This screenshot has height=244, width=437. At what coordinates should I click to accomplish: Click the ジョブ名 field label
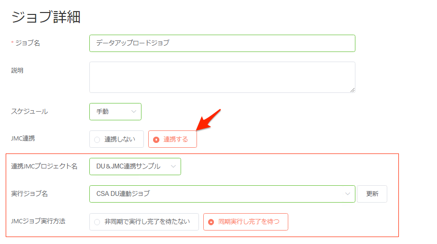[28, 43]
